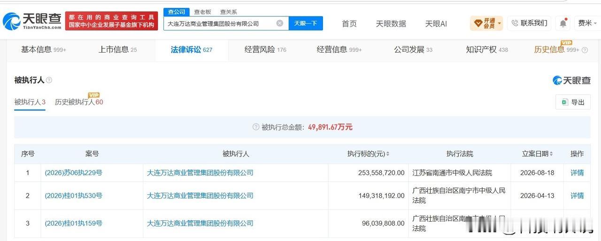Open 天眼数据 navigation item
The image size is (601, 241).
pos(391,23)
